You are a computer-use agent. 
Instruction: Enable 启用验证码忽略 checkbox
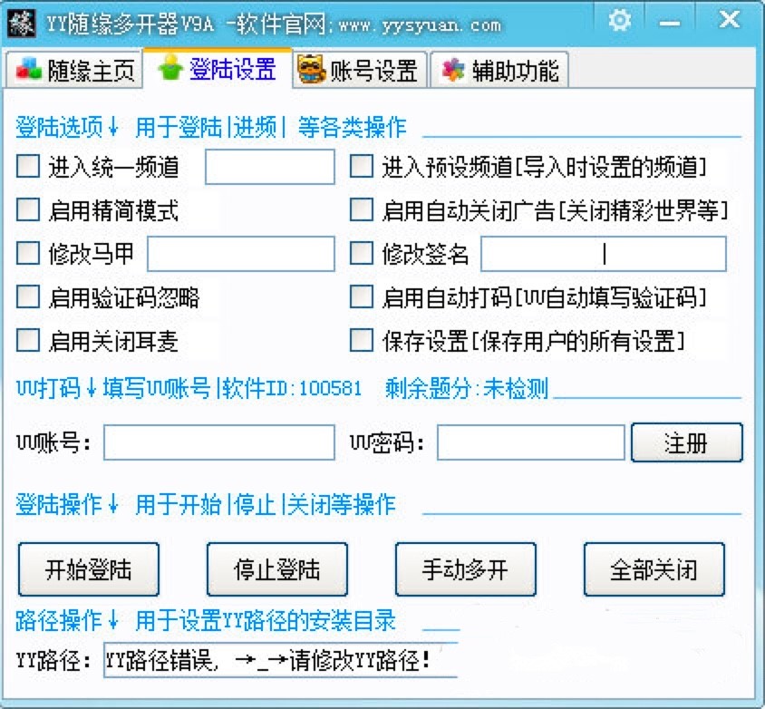click(28, 297)
